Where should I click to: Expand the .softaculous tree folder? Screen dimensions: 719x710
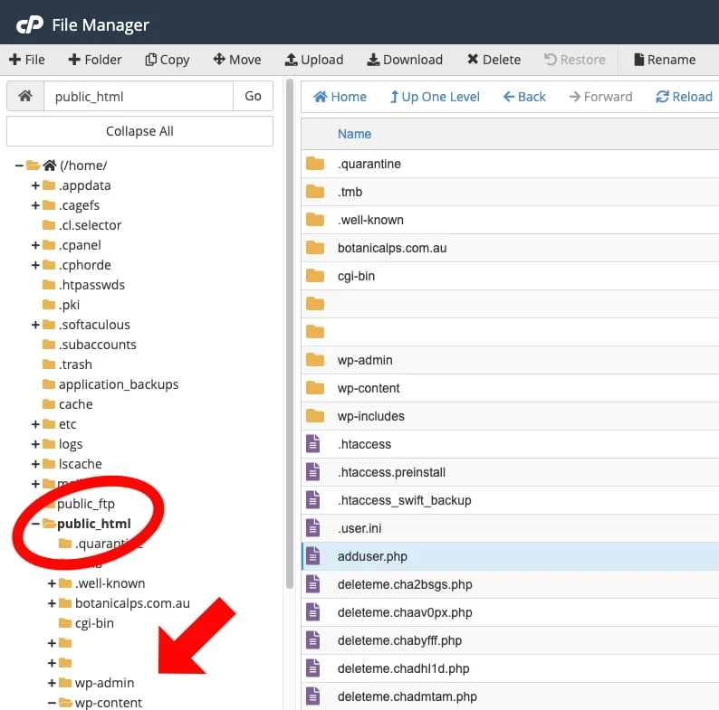pos(35,325)
